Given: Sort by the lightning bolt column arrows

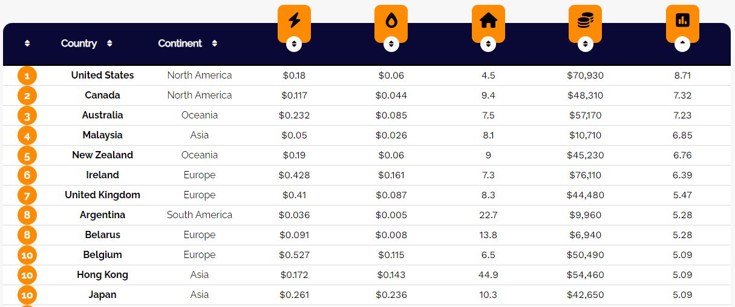Looking at the screenshot, I should [x=294, y=44].
